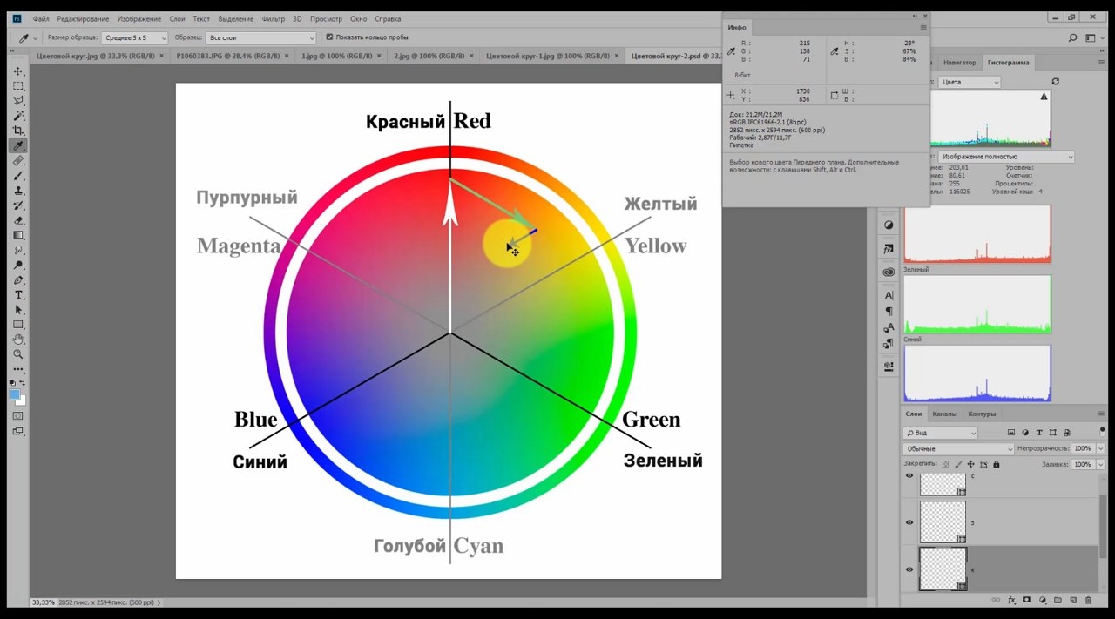Open the Creative Cloud Libraries panel icon
The image size is (1115, 619).
tap(889, 272)
